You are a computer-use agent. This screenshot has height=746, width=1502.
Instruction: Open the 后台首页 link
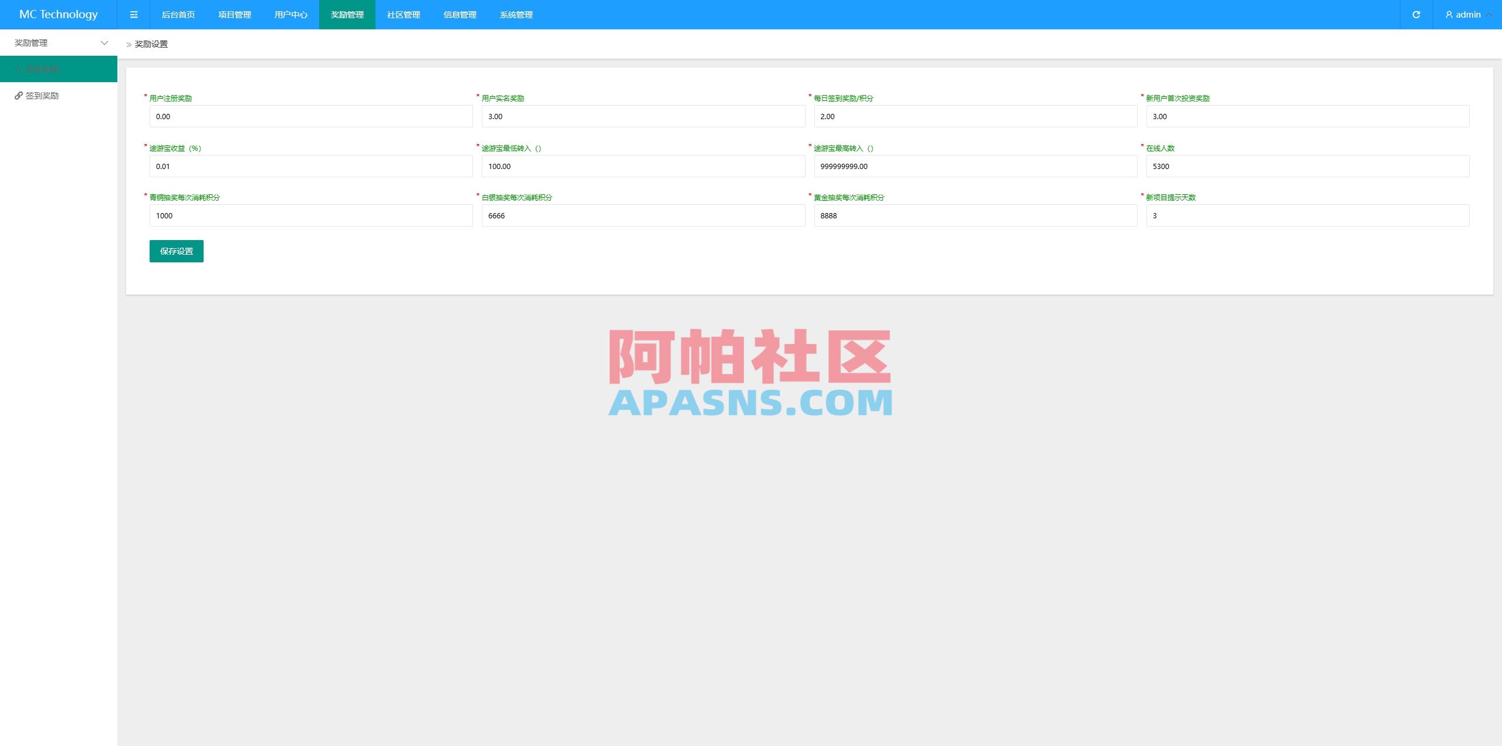click(x=178, y=14)
